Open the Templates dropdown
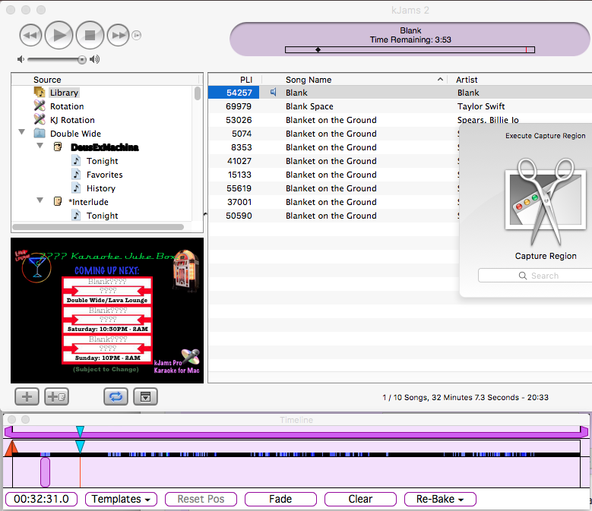 point(121,499)
